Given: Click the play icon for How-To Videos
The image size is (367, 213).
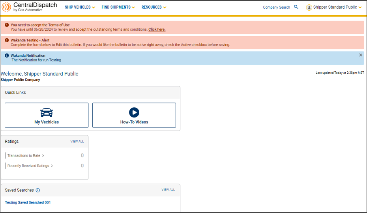Looking at the screenshot, I should pyautogui.click(x=134, y=112).
